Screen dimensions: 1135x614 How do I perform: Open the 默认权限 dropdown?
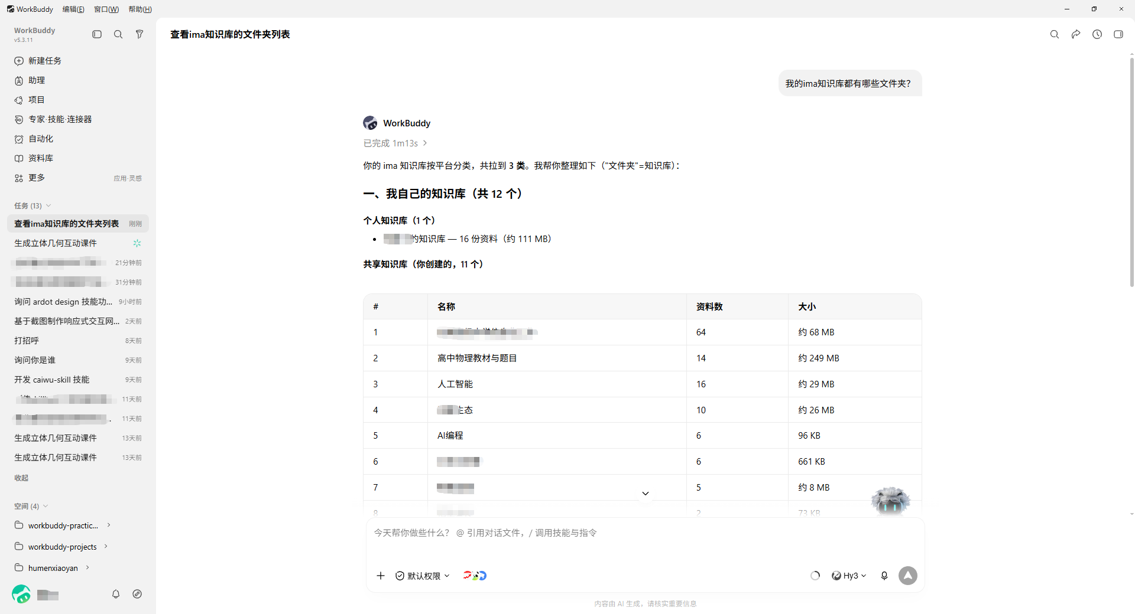coord(423,576)
